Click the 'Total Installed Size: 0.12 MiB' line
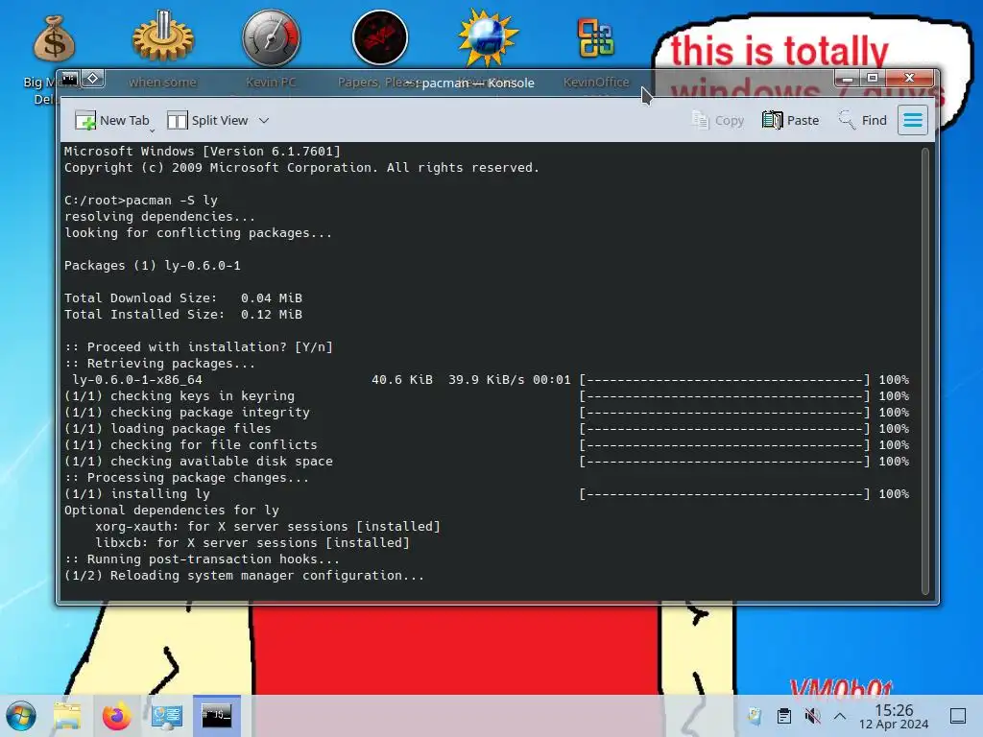This screenshot has width=983, height=737. tap(183, 314)
